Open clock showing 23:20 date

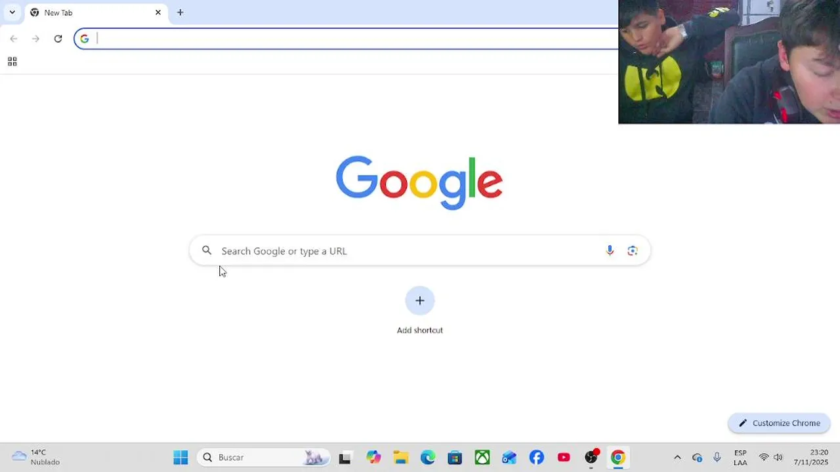(x=810, y=458)
